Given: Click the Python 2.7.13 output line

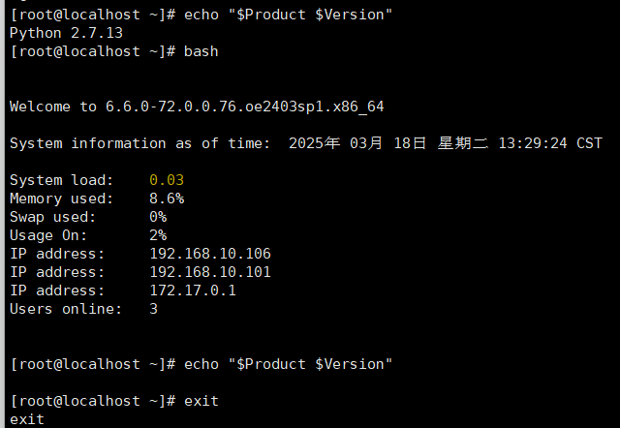Looking at the screenshot, I should pos(66,33).
